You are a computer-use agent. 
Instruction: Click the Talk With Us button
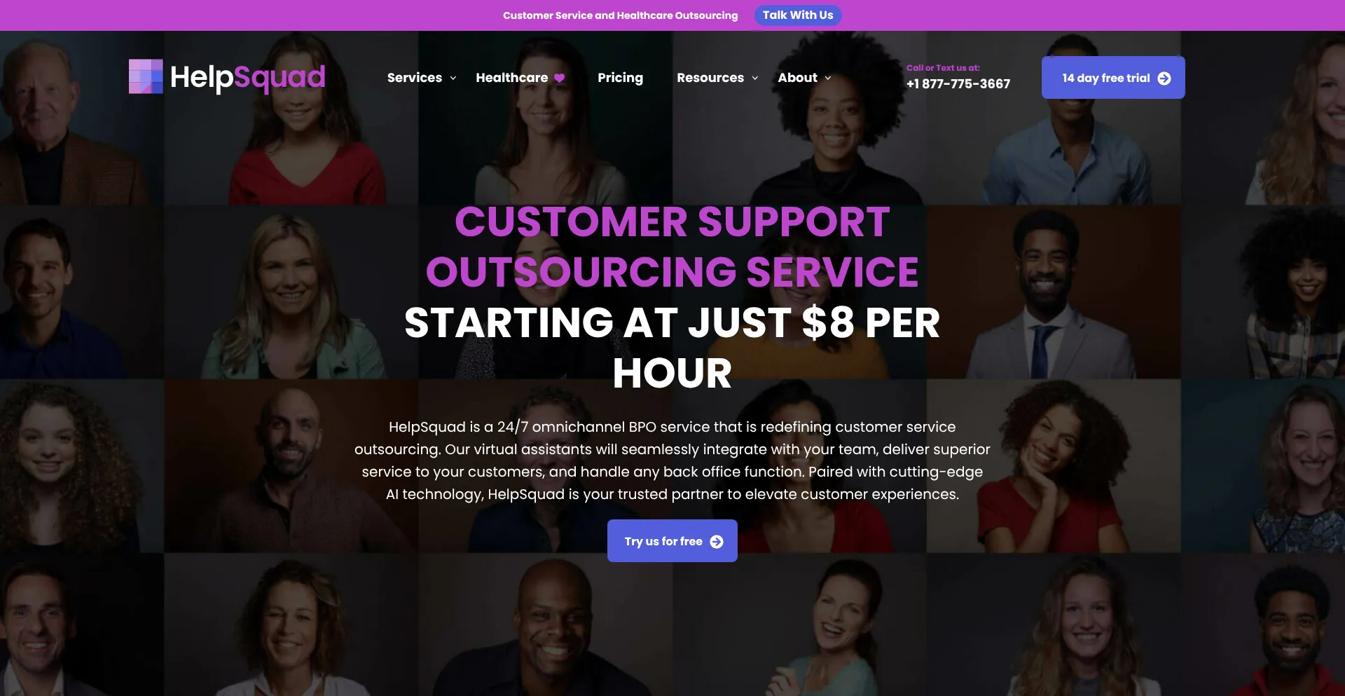pos(798,15)
